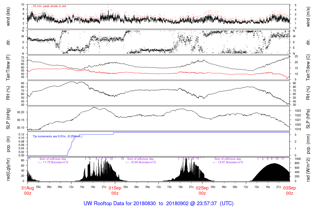Click the 'Tair/Tdew (F)' axis label
Viewport: 317px width, 216px height.
point(8,68)
